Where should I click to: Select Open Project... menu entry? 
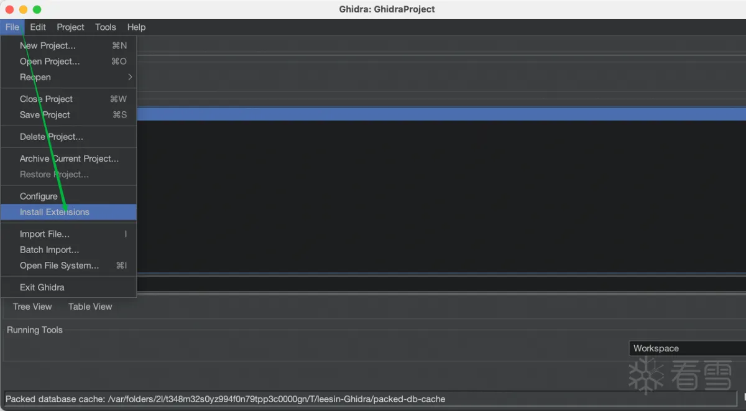[68, 62]
